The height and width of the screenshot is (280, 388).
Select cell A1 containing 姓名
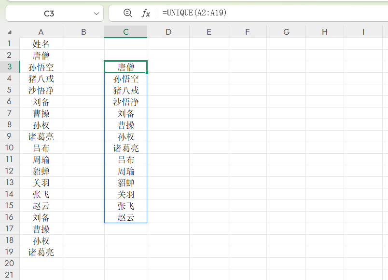(41, 43)
